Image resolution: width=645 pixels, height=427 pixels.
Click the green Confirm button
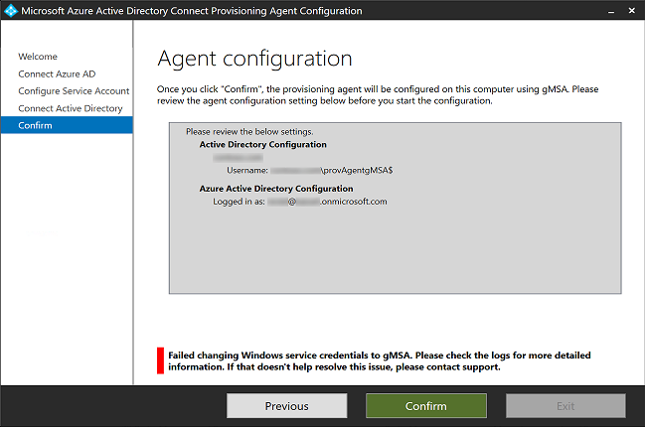426,406
